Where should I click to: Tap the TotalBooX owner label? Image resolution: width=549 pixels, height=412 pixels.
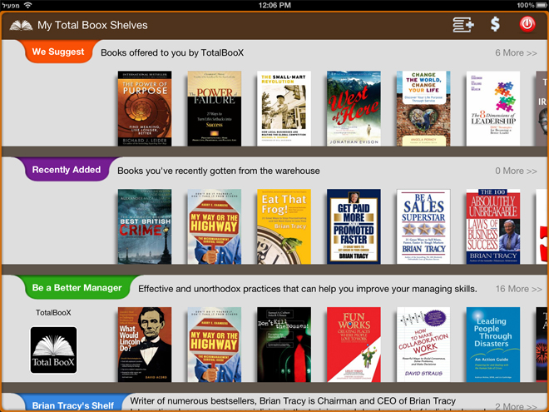coord(53,312)
